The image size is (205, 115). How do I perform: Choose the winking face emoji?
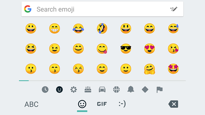pos(55,49)
